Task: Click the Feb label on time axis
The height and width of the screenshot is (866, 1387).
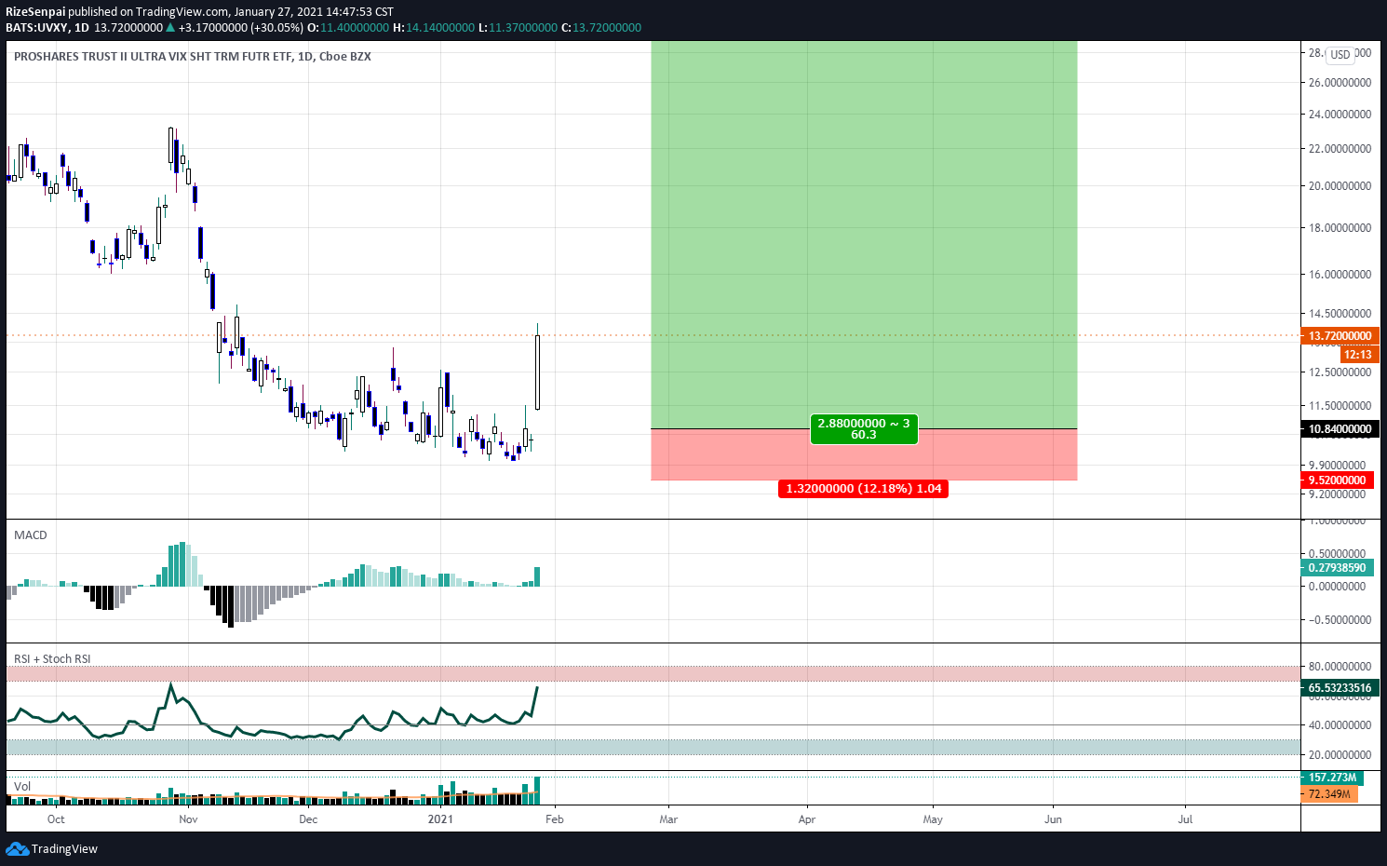Action: (554, 819)
